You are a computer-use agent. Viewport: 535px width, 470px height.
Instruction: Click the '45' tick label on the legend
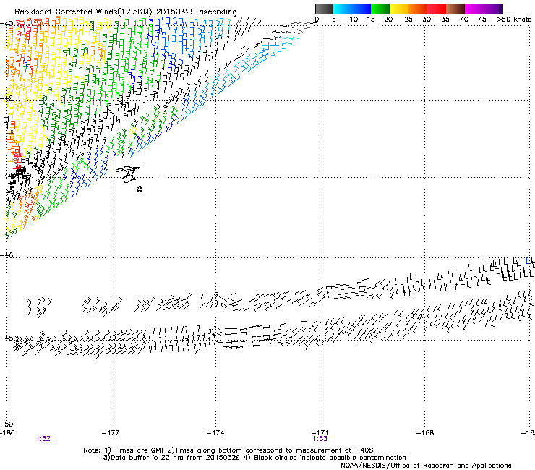click(x=482, y=20)
